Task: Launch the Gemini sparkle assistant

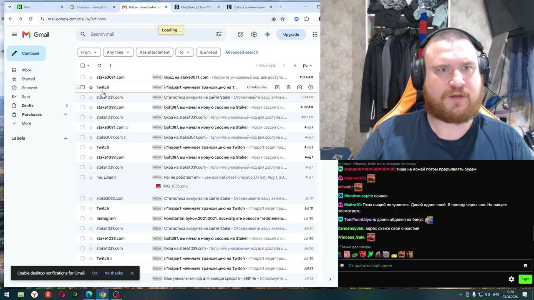Action: click(x=267, y=35)
